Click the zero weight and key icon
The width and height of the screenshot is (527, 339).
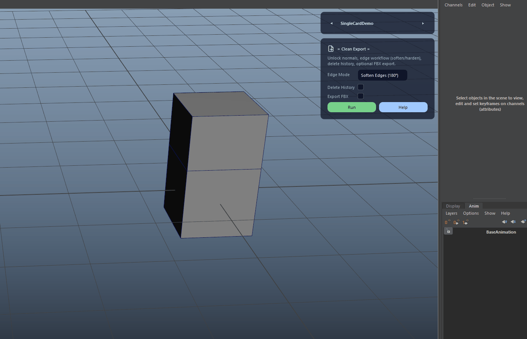[456, 222]
